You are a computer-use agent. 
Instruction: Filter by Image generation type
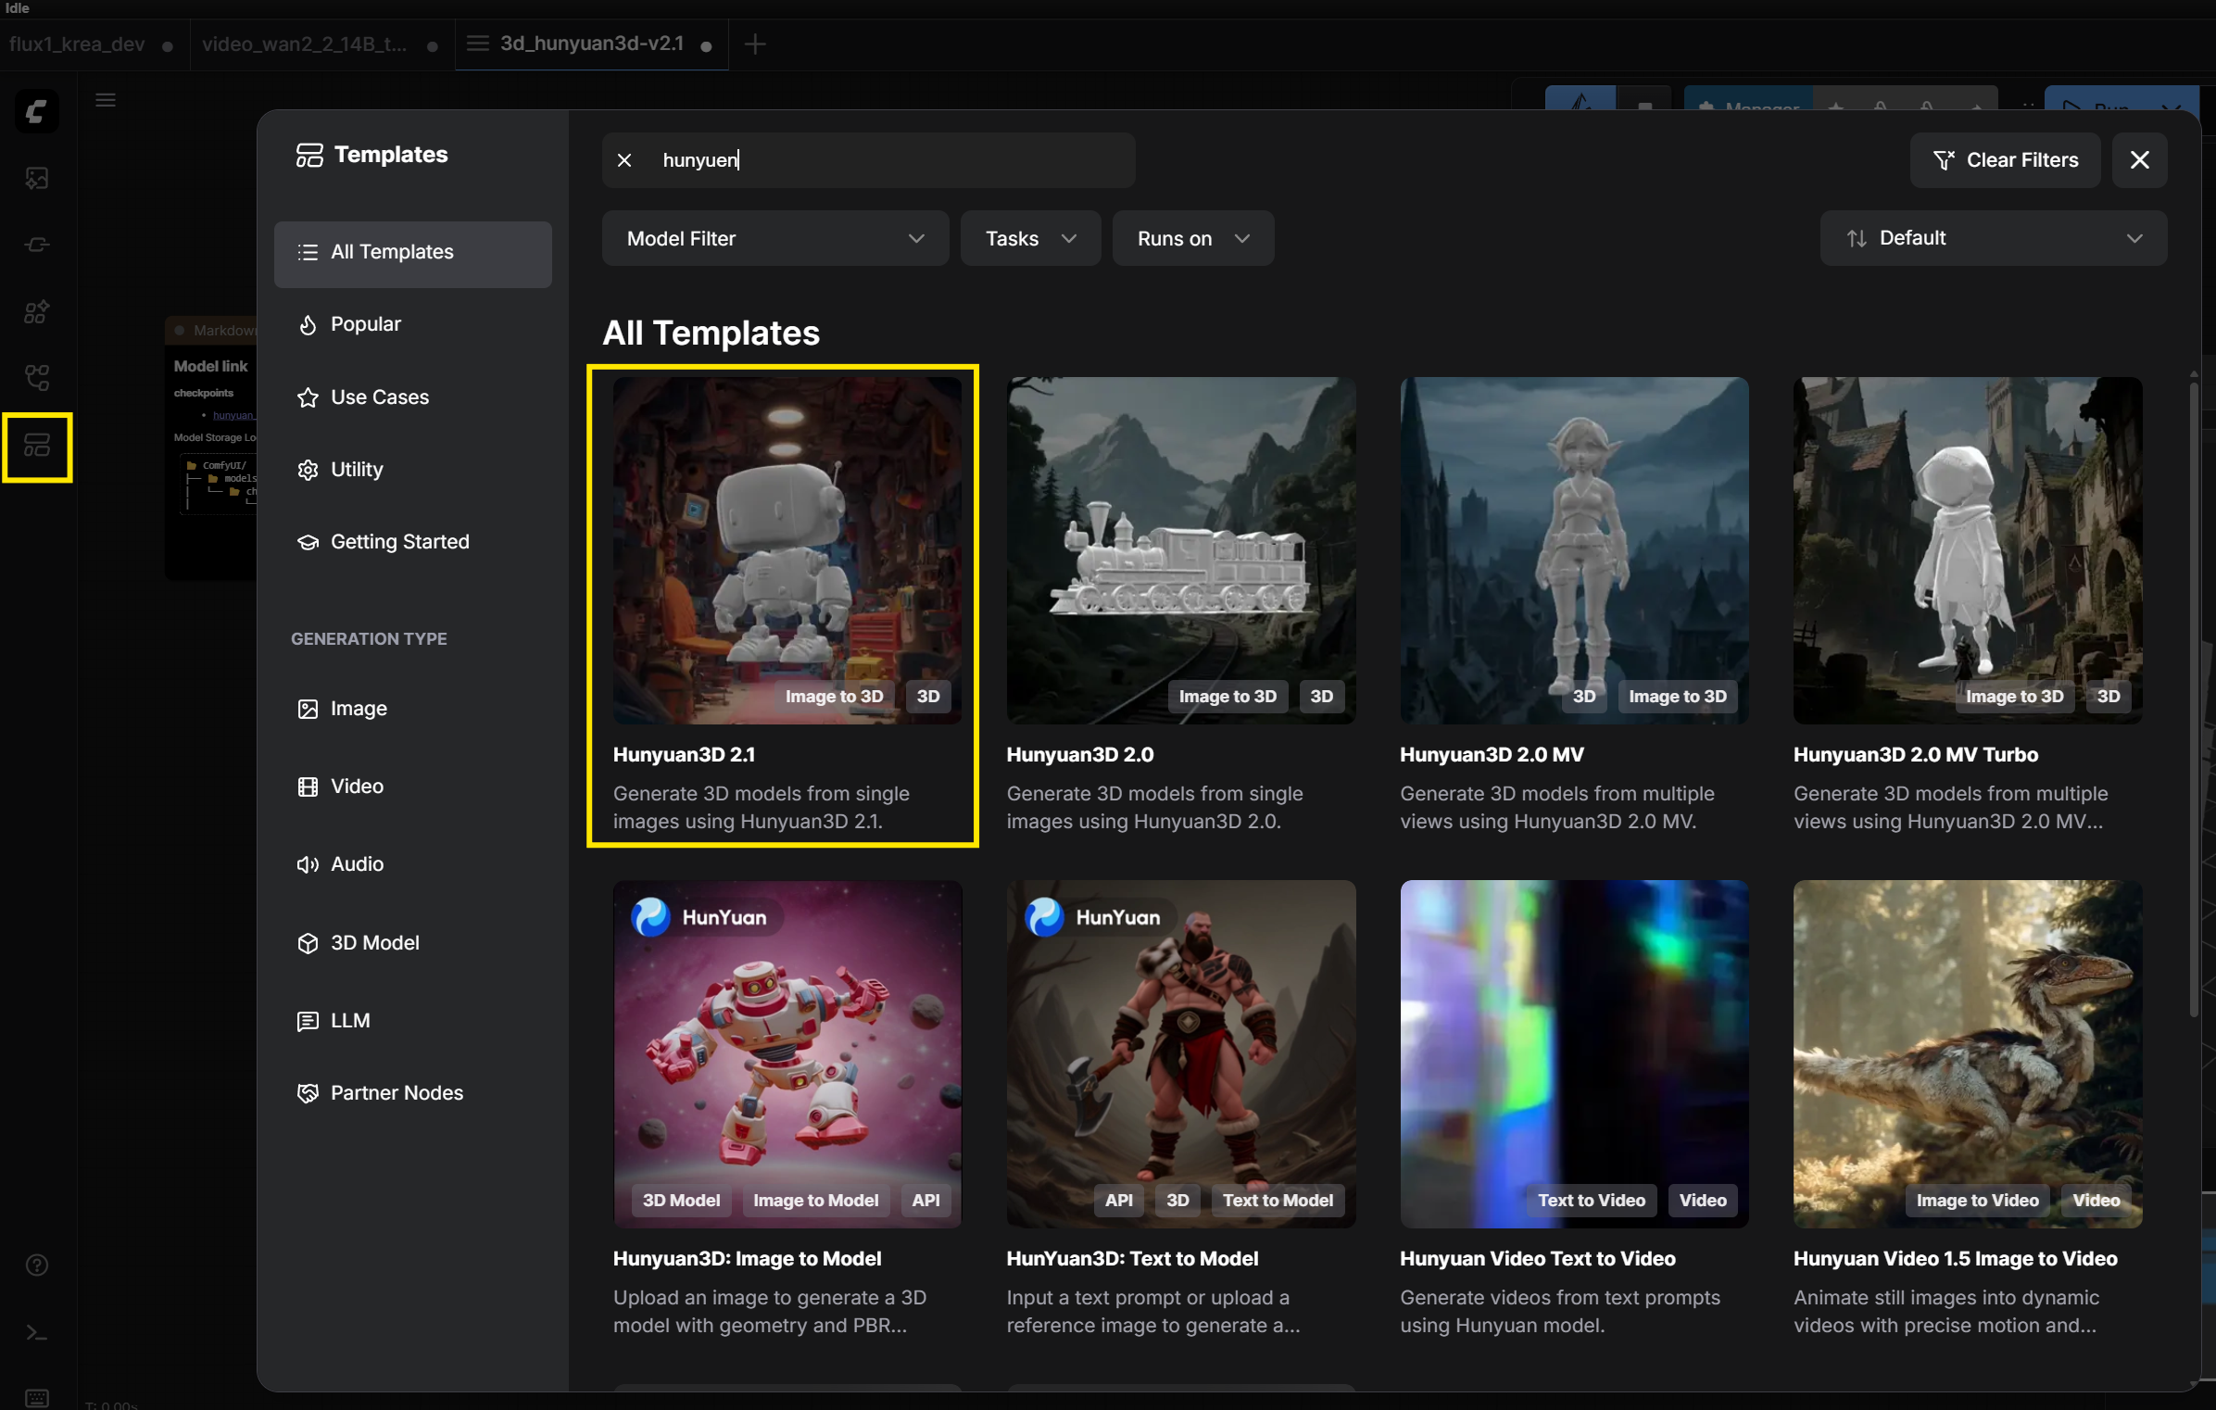point(413,709)
